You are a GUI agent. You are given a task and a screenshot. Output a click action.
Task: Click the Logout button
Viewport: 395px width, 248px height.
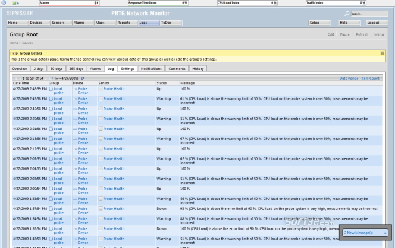click(377, 23)
